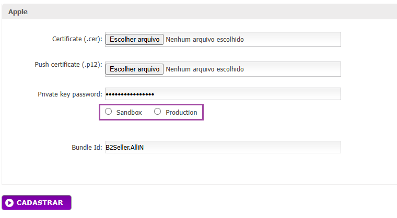397x218 pixels.
Task: Click 'Nenhum arquivo escolhido' beside Push certificate
Action: pyautogui.click(x=205, y=69)
